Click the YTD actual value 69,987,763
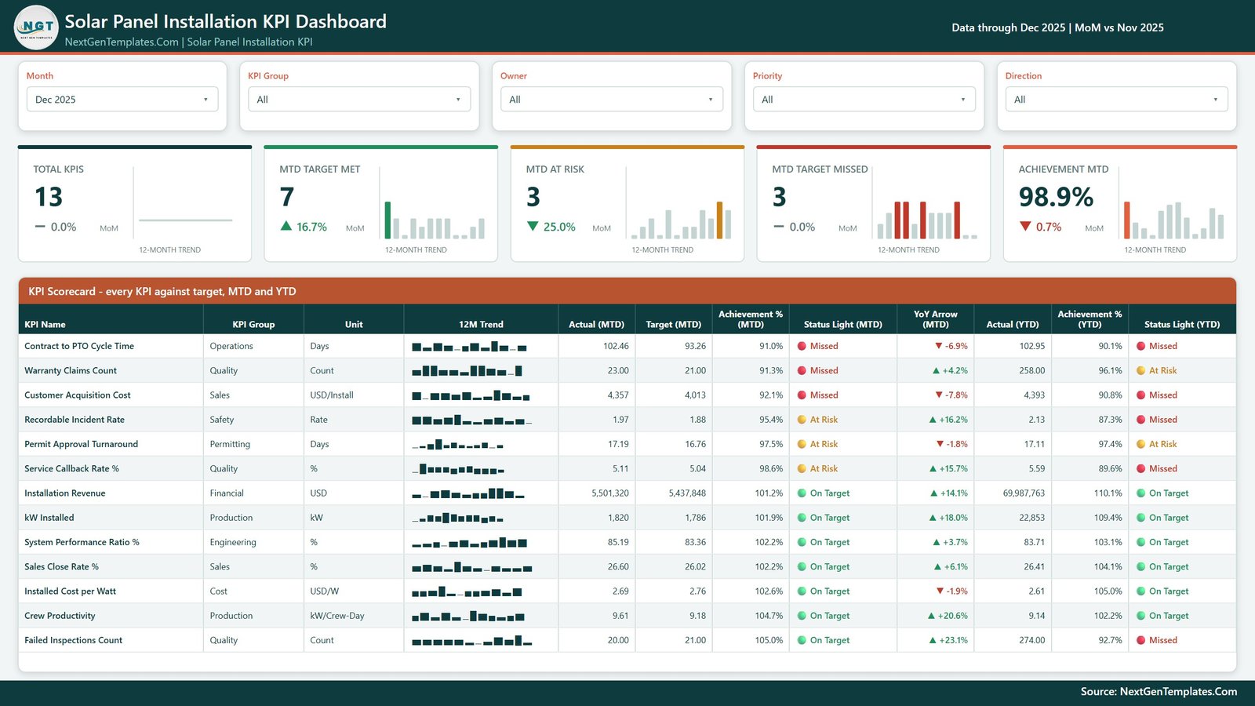The width and height of the screenshot is (1255, 706). pos(1024,493)
